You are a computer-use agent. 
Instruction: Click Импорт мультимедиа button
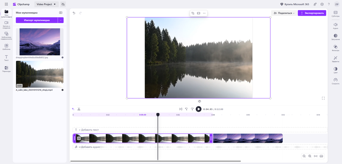click(x=37, y=20)
